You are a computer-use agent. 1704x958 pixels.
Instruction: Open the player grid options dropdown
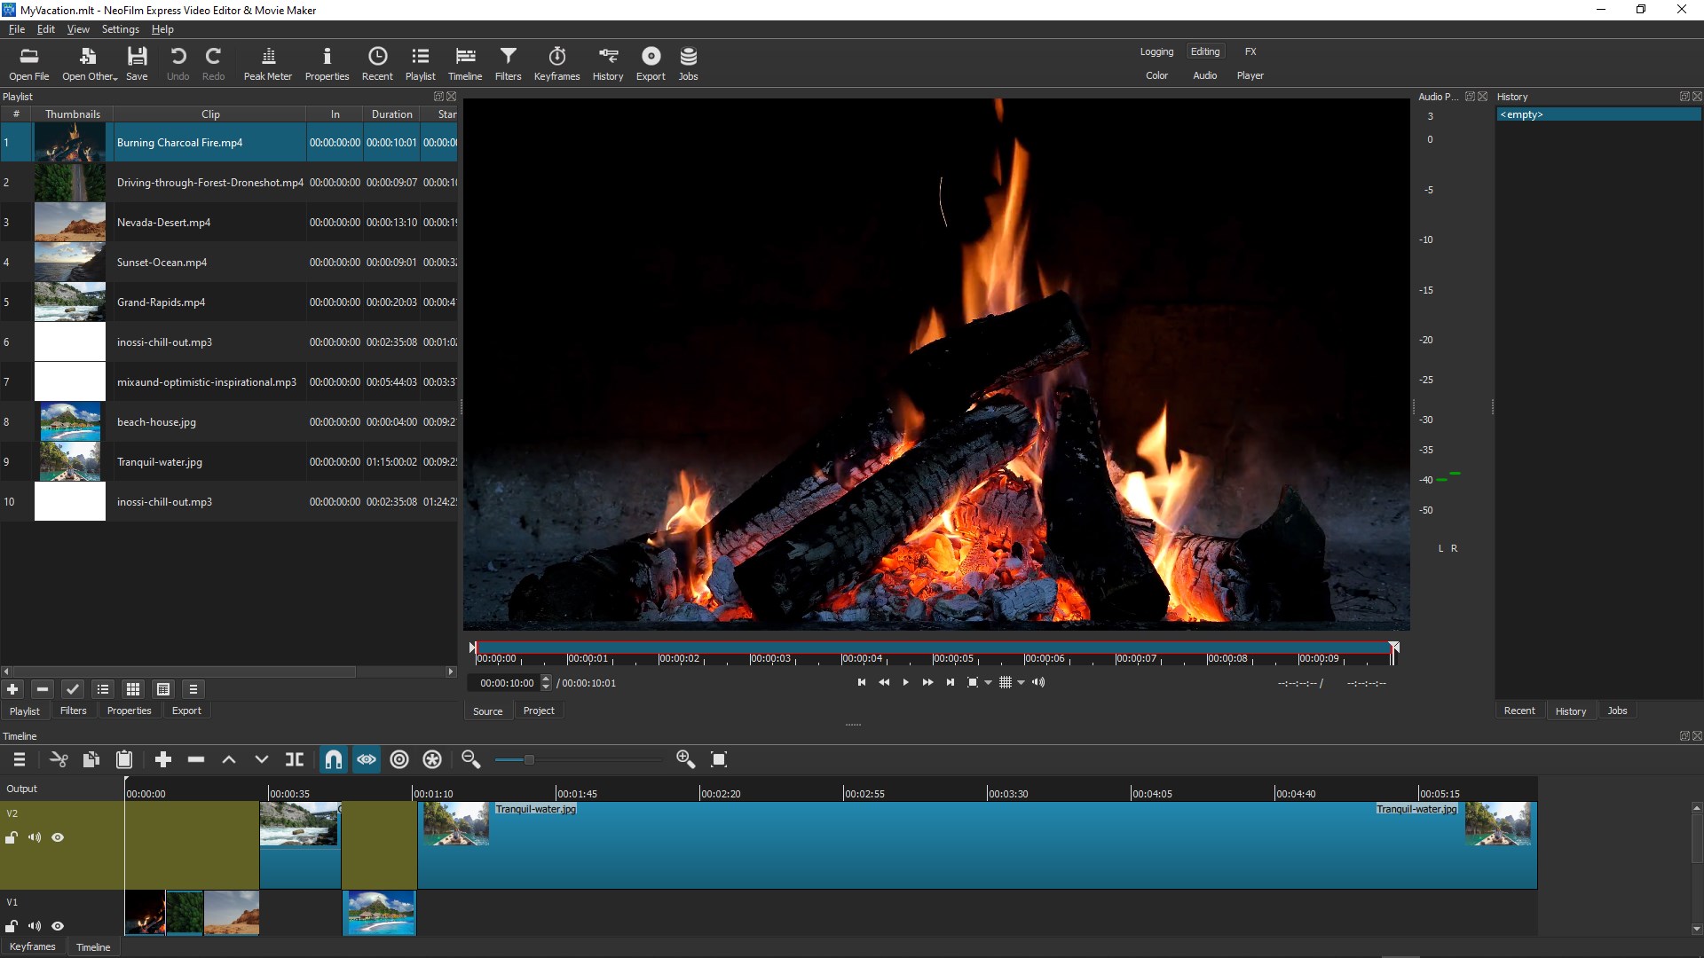[1022, 683]
